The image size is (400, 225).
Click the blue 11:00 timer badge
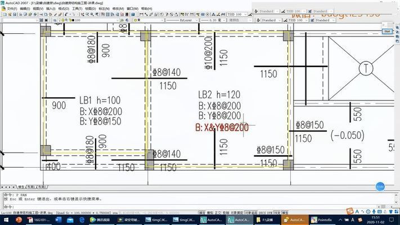tap(380, 187)
